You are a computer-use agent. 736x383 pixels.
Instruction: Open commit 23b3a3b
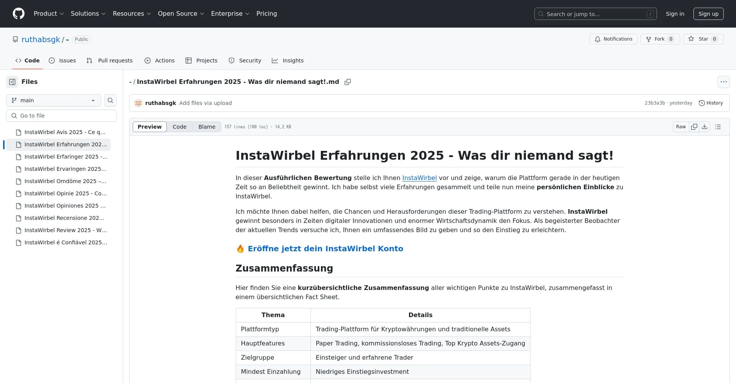(655, 103)
